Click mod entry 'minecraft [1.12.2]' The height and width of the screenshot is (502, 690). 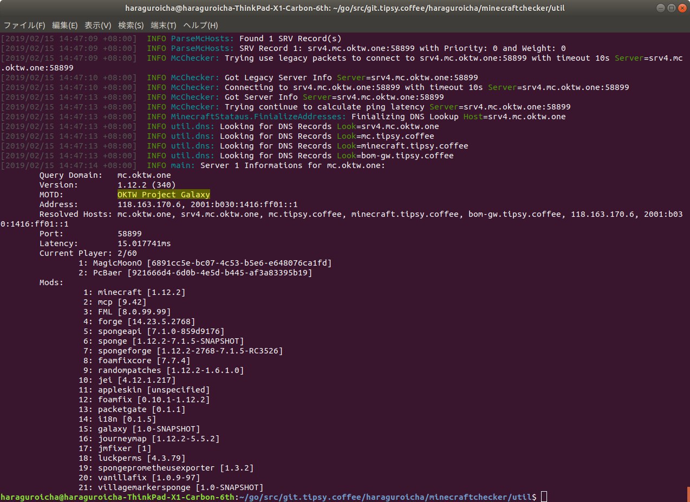pyautogui.click(x=134, y=292)
